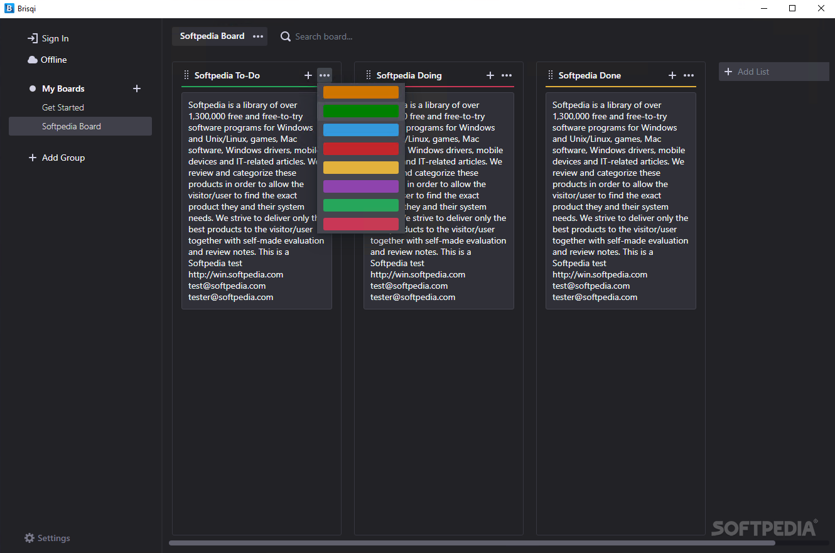Add a card to Softpedia To-Do list
Viewport: 835px width, 553px height.
click(308, 75)
